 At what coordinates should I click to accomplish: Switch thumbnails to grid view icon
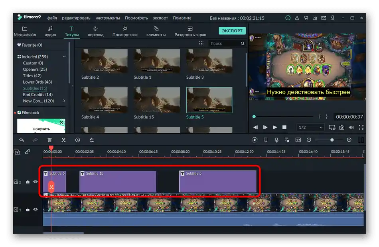pyautogui.click(x=201, y=43)
